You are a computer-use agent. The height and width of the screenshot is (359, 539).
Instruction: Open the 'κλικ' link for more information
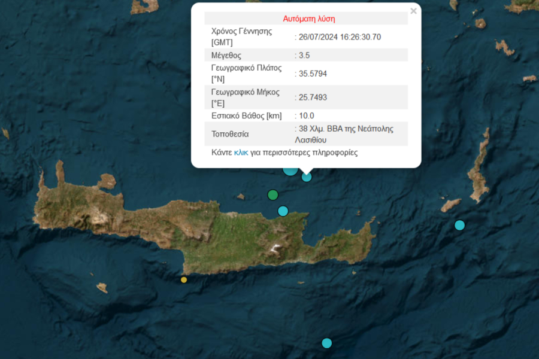(241, 153)
